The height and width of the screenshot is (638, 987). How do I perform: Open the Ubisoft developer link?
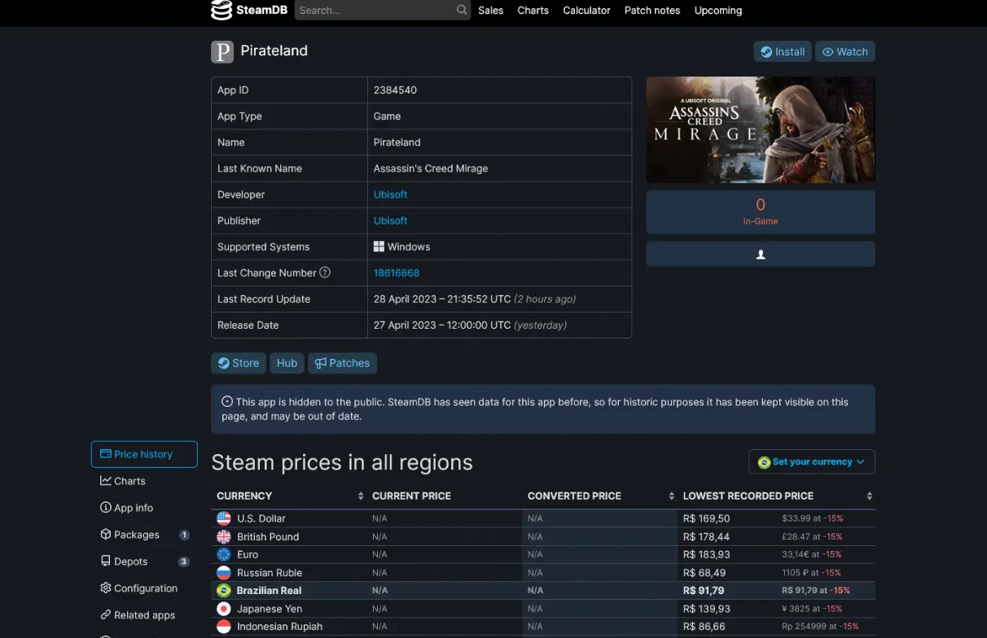click(390, 194)
